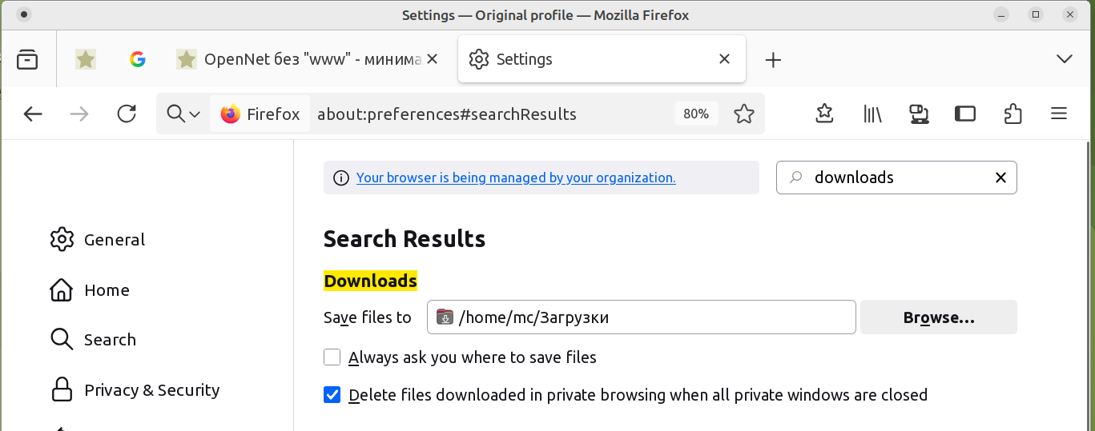Uncheck Delete files downloaded in private browsing
The height and width of the screenshot is (431, 1095).
pos(332,395)
